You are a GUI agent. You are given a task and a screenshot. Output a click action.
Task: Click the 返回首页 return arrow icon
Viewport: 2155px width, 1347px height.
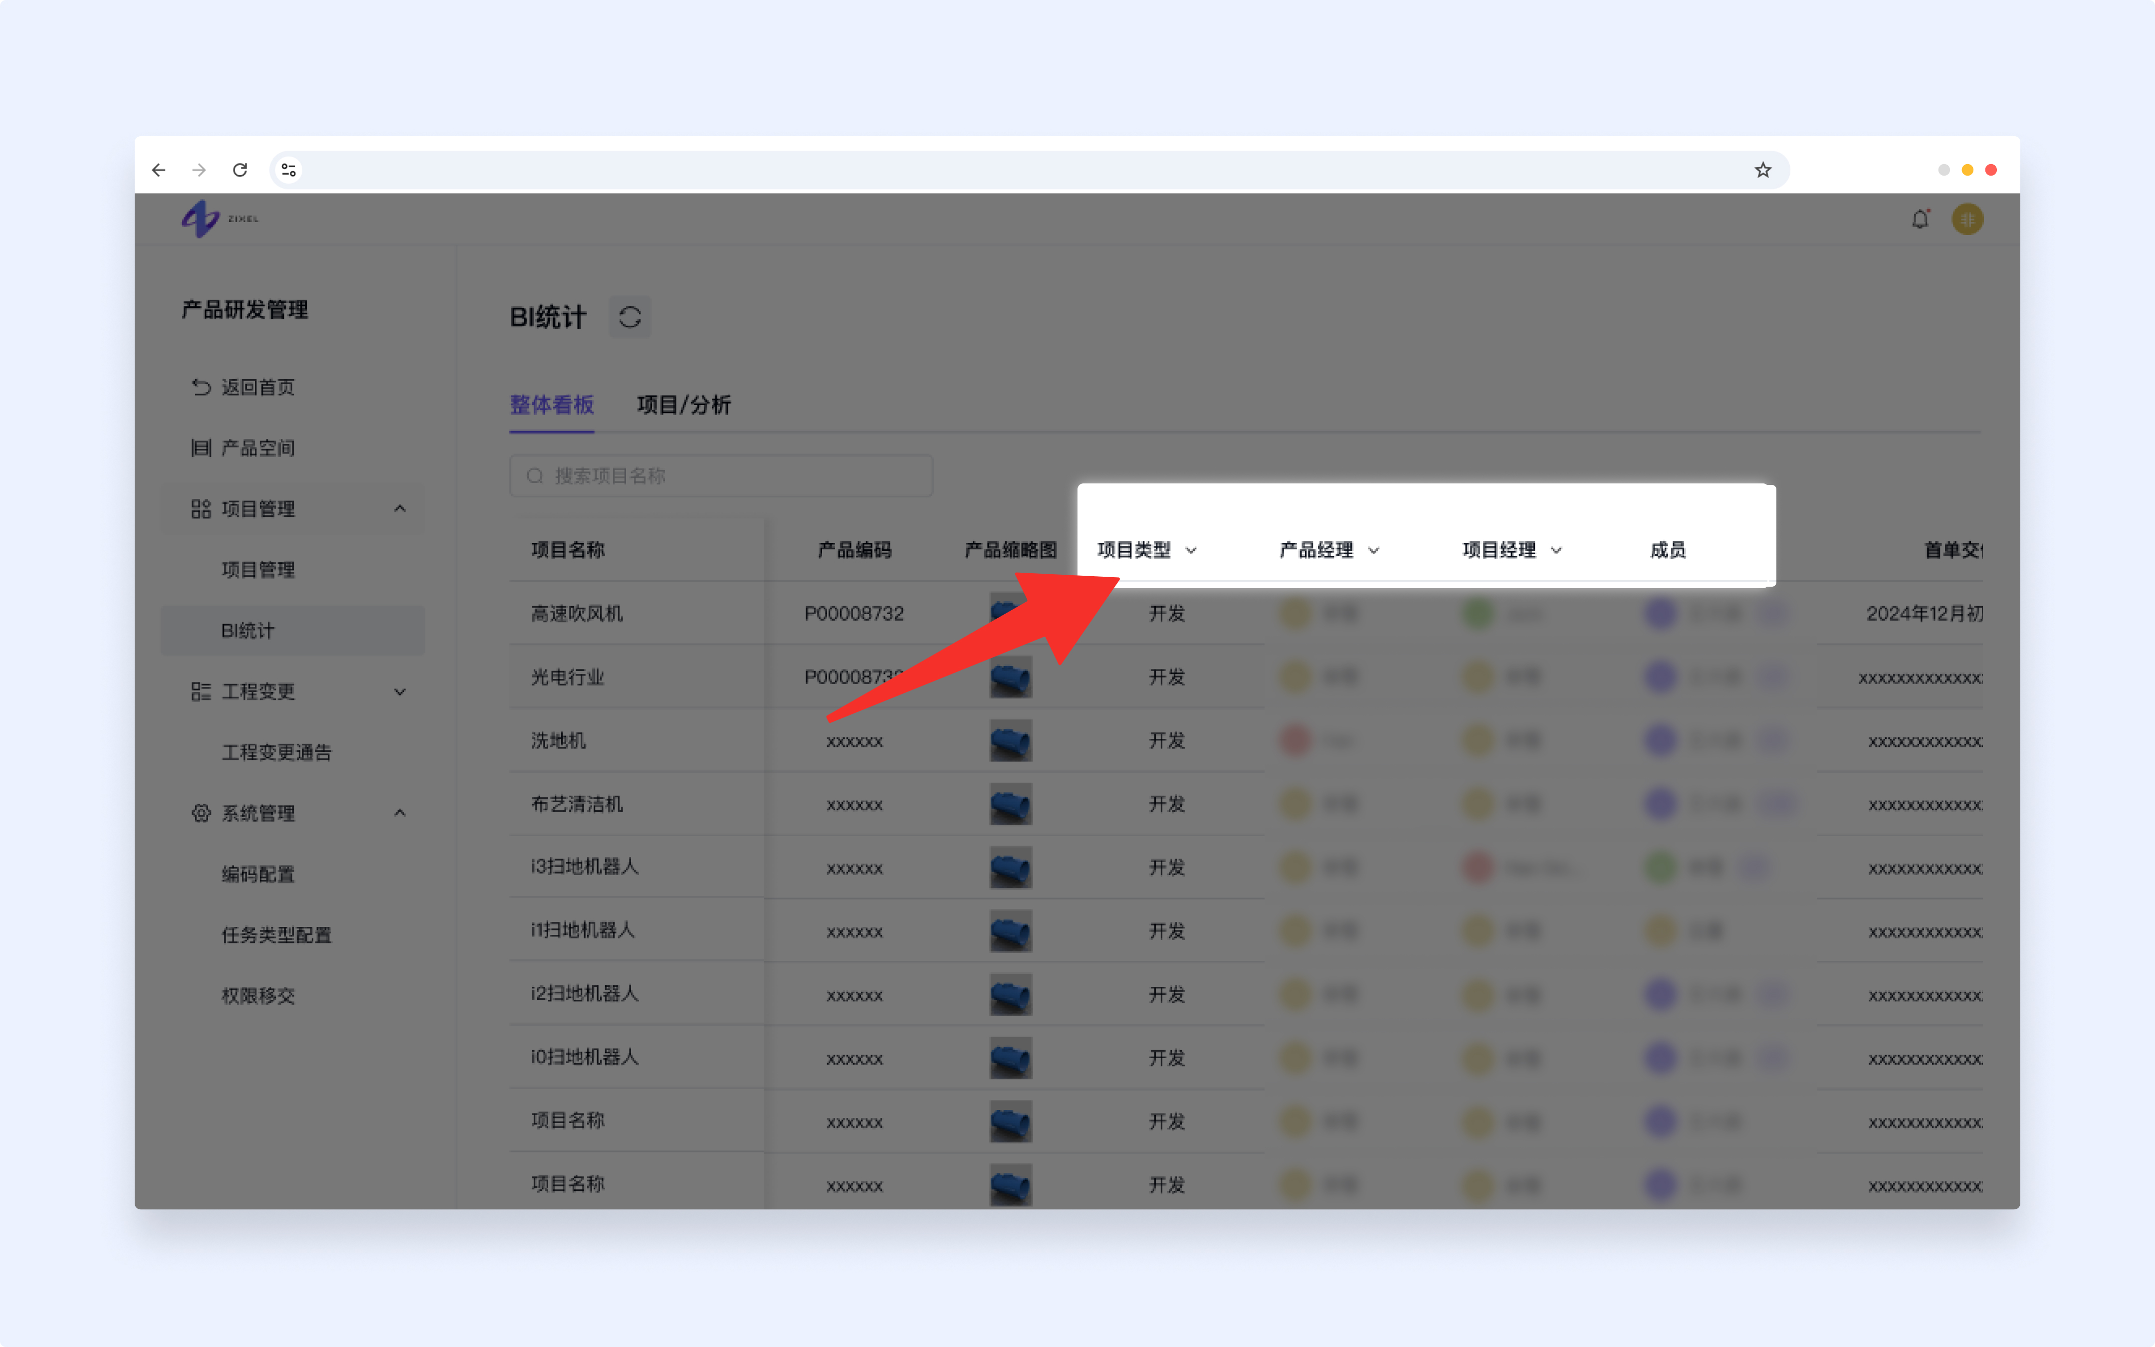pyautogui.click(x=201, y=388)
